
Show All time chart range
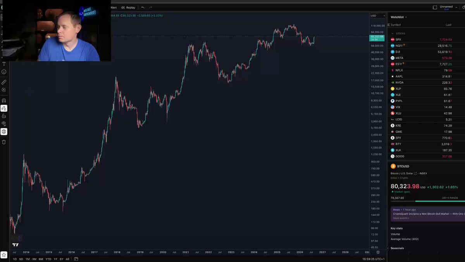click(x=67, y=259)
